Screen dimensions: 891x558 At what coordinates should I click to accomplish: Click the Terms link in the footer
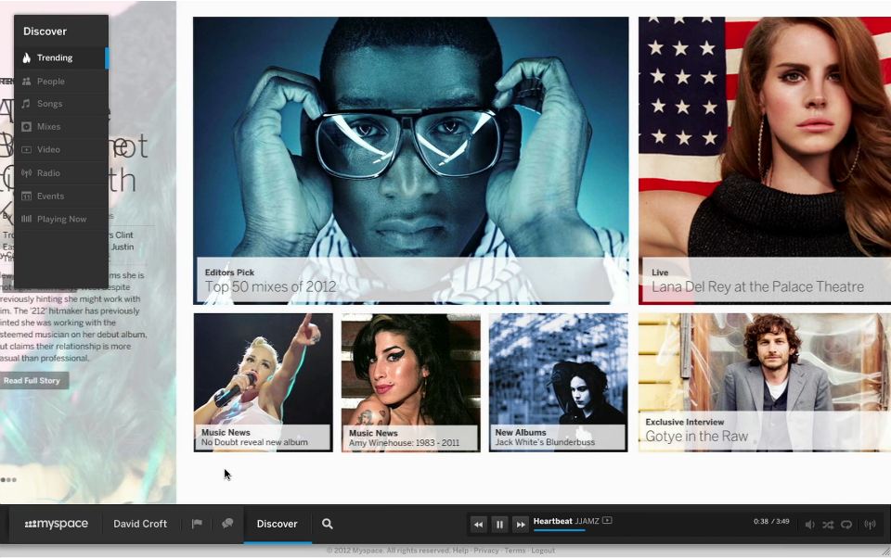[x=515, y=551]
